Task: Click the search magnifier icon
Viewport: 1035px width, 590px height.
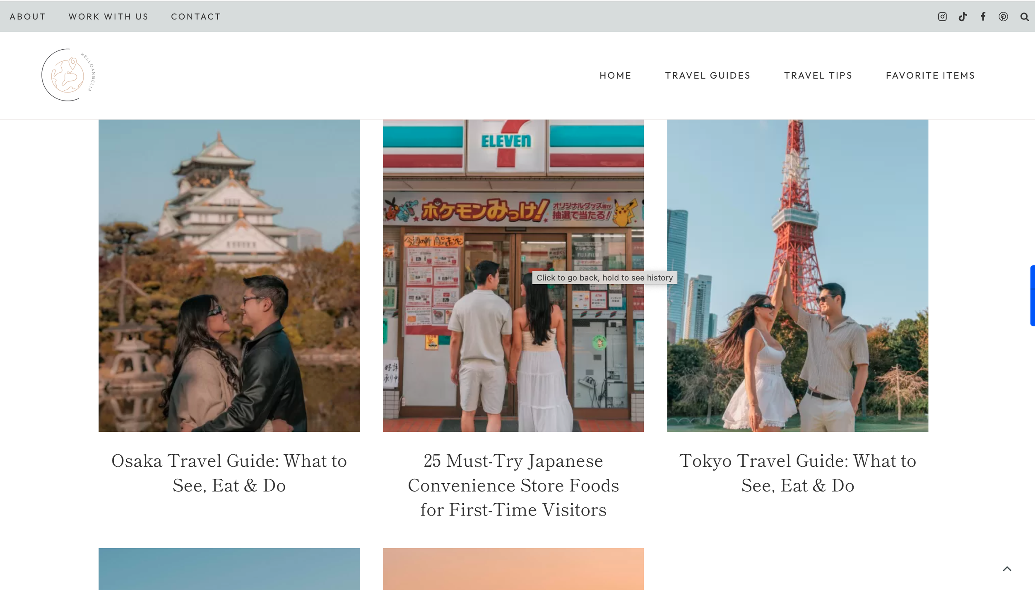Action: point(1024,17)
